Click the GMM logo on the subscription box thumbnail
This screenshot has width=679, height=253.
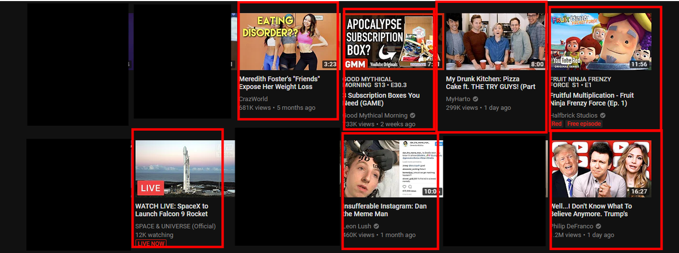coord(356,64)
